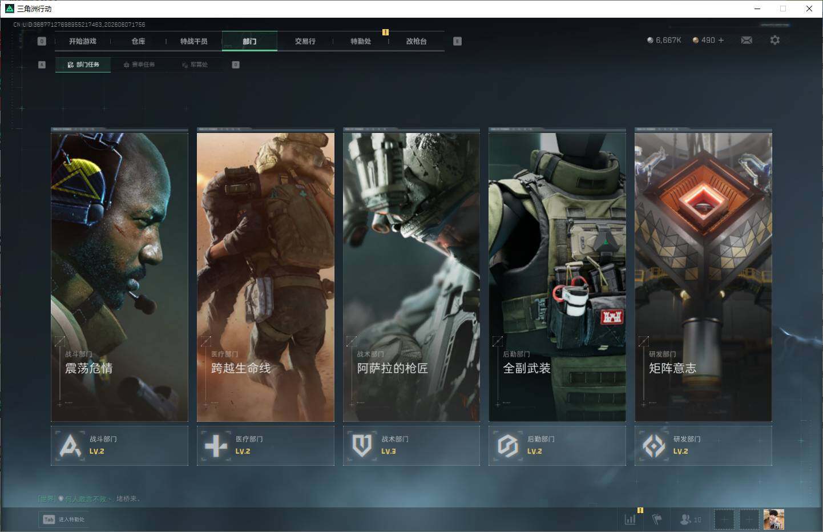Click the world chat message line
823x532 pixels.
click(x=89, y=499)
